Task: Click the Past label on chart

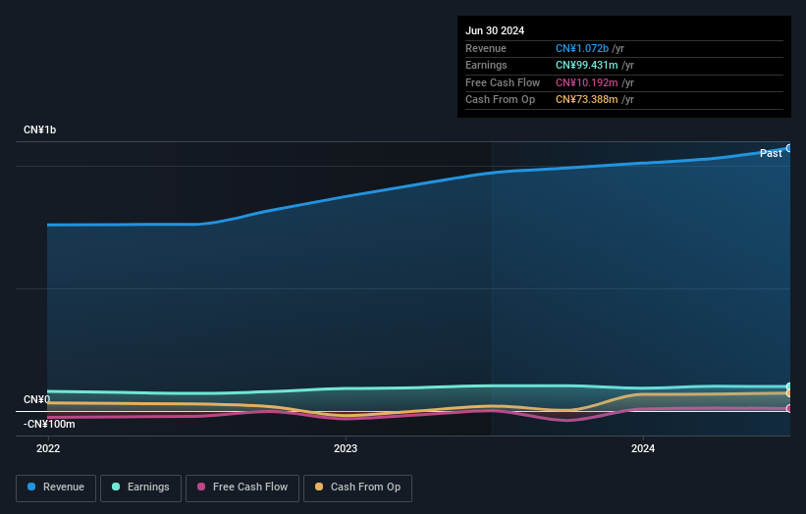Action: 771,153
